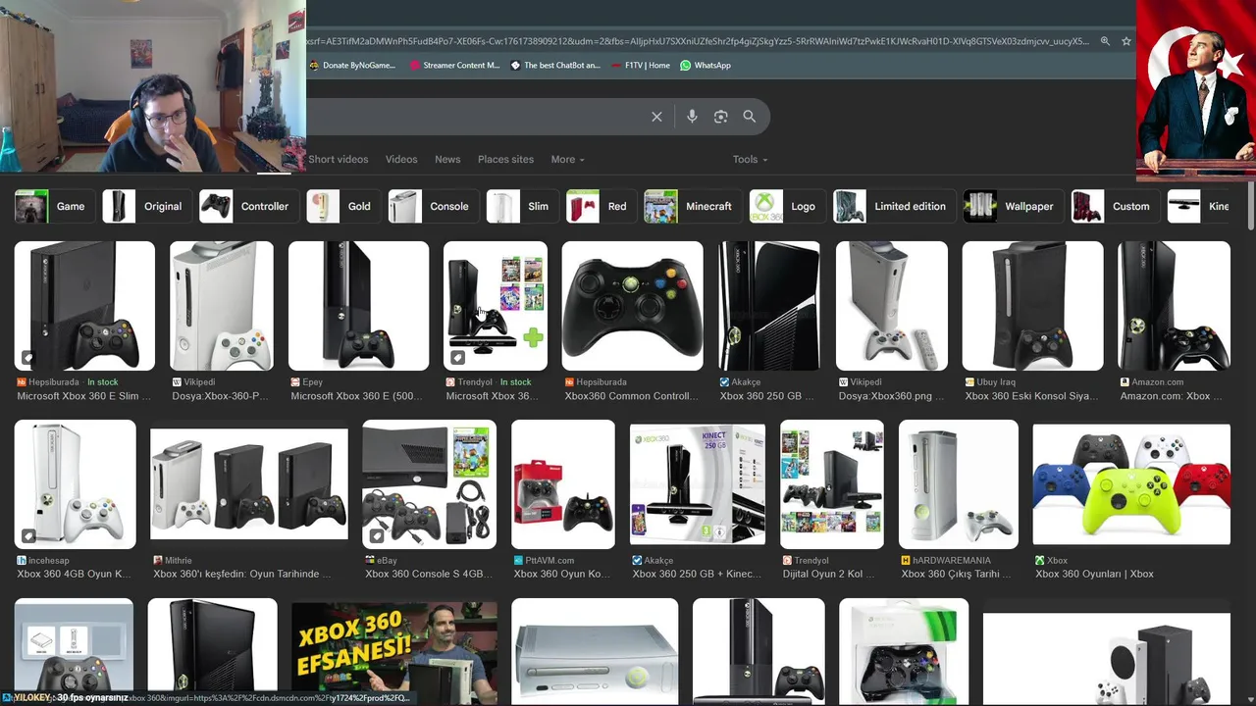1256x706 pixels.
Task: Filter images by the Limited edition chip
Action: 895,206
